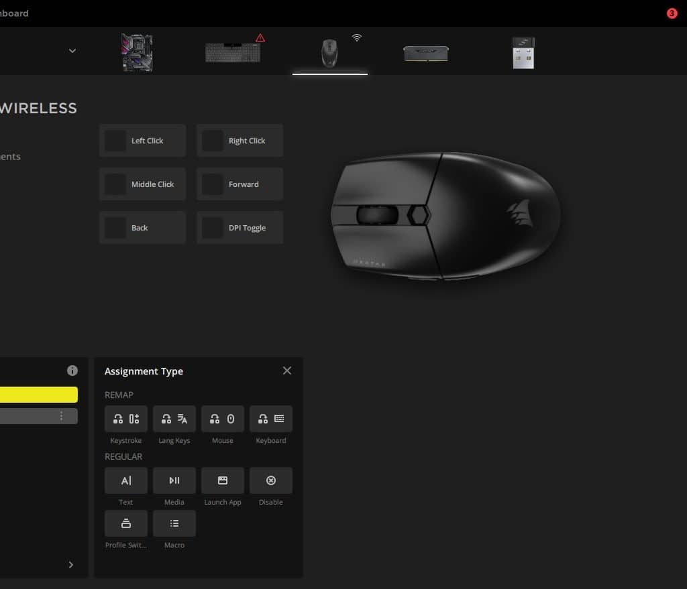Choose the Disable assignment icon

(x=271, y=480)
